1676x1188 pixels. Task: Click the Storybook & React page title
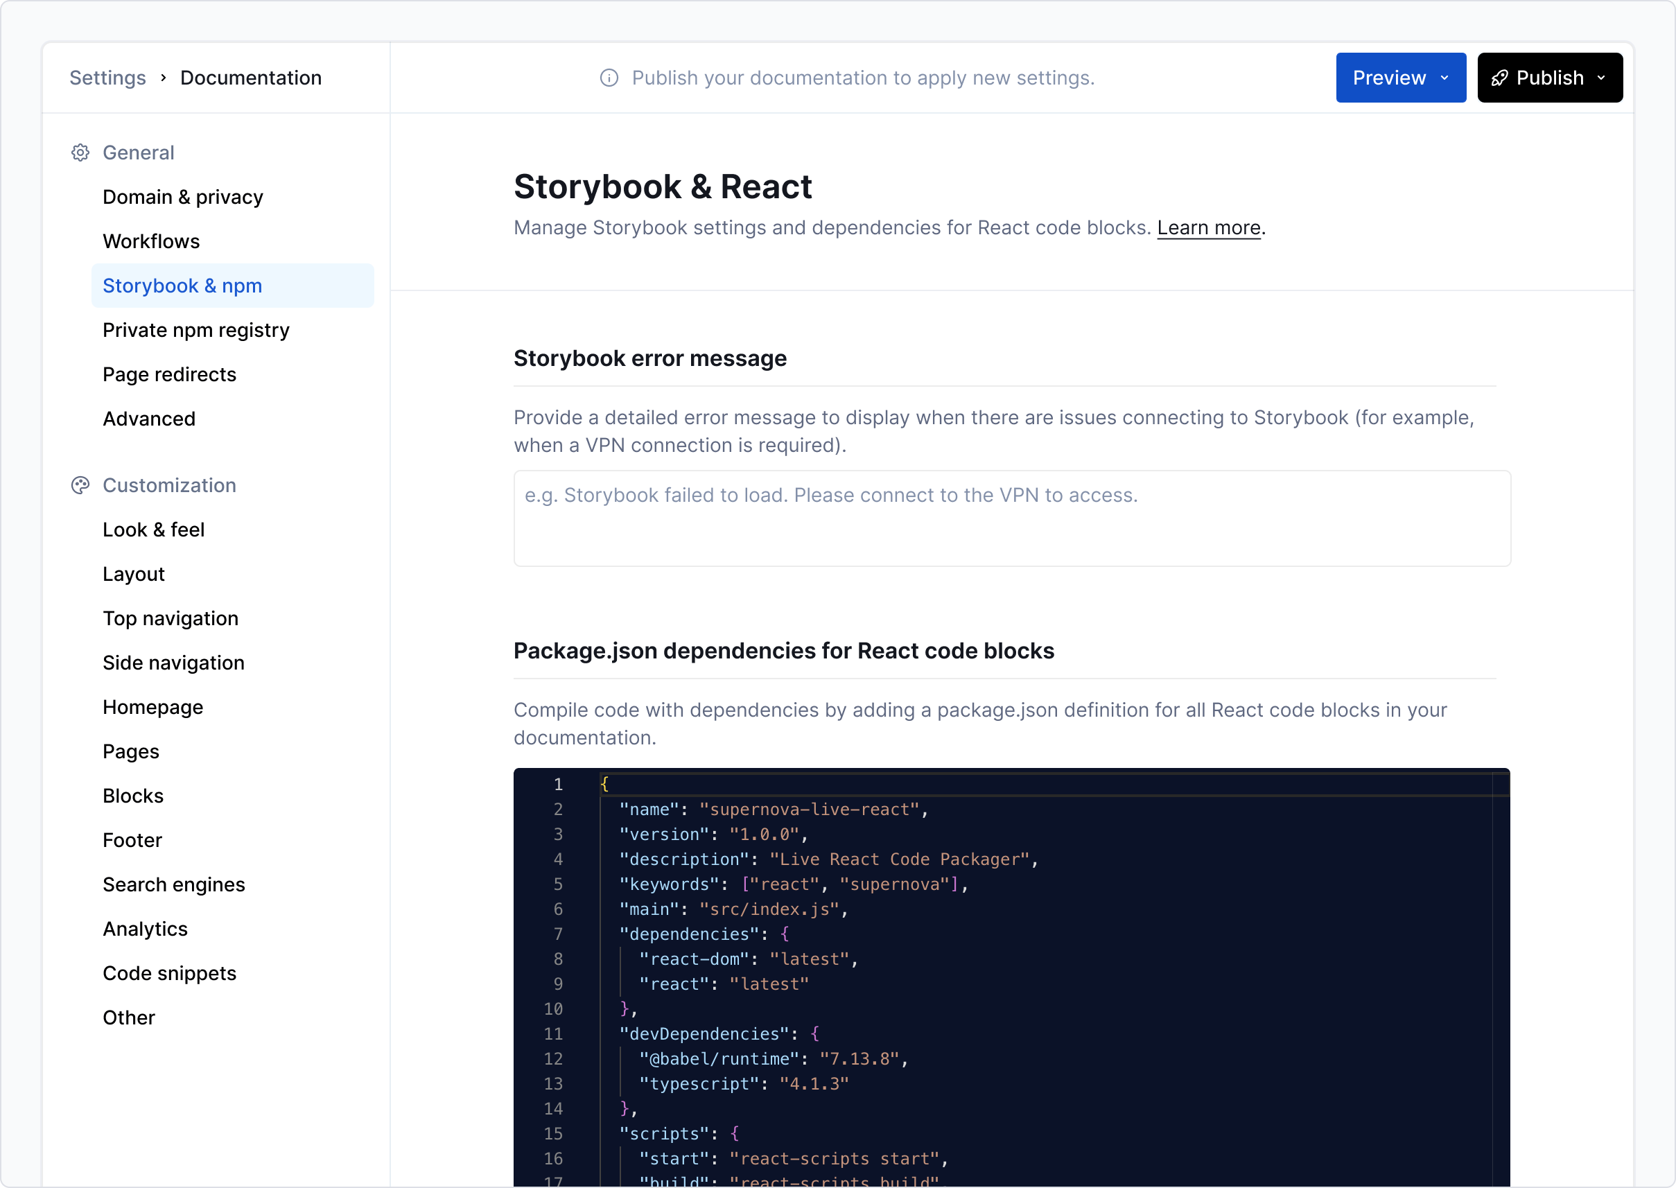coord(663,186)
